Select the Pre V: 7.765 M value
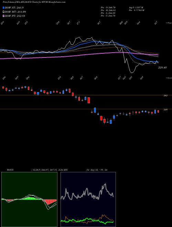This screenshot has width=172, height=227. point(137,10)
